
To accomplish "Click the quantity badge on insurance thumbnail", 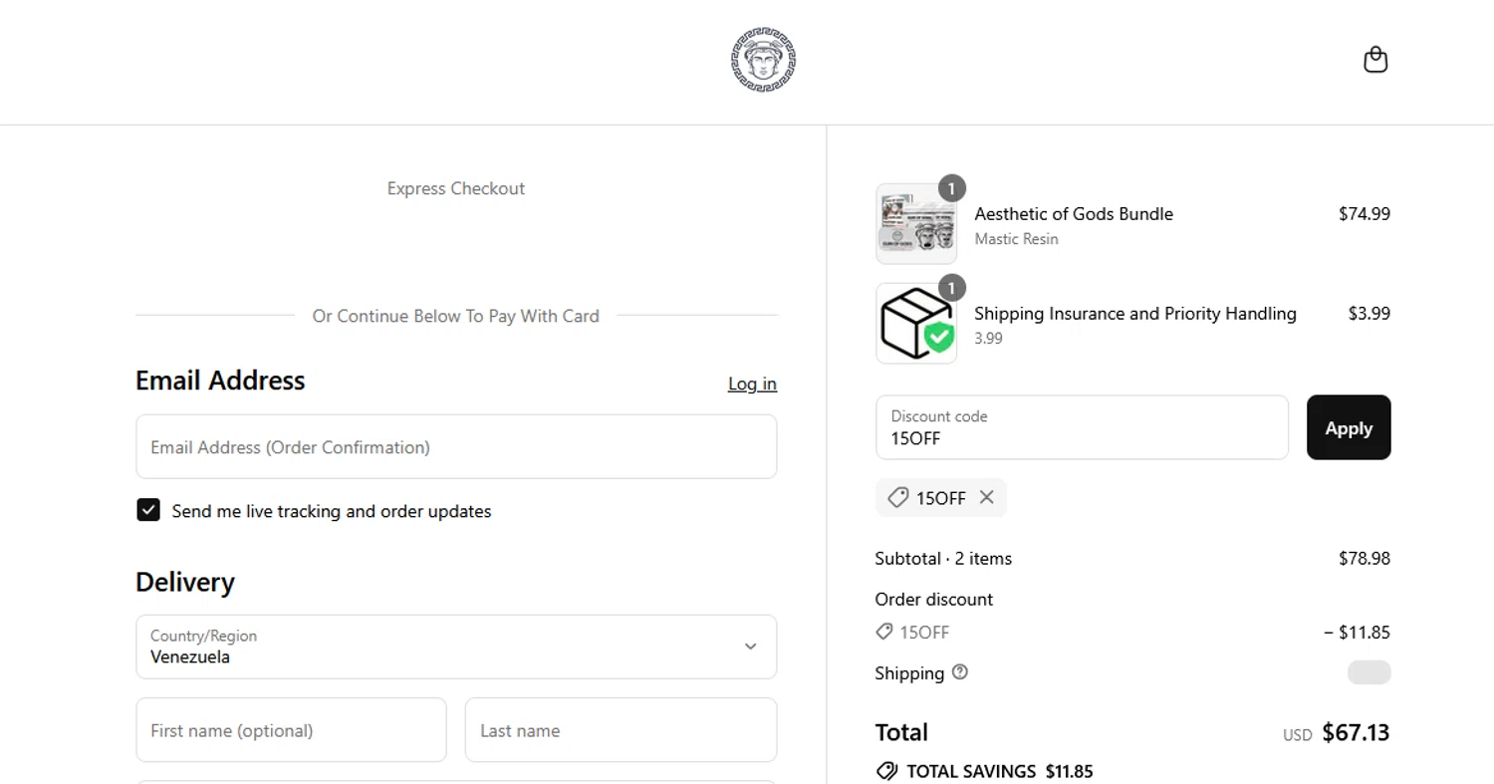I will click(952, 288).
